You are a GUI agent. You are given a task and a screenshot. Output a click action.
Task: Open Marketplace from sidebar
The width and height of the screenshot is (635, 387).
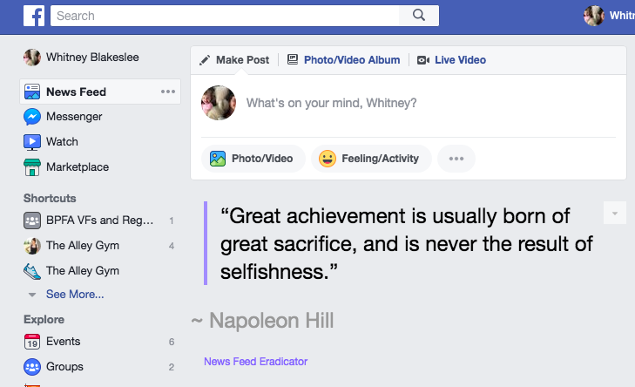click(x=78, y=167)
